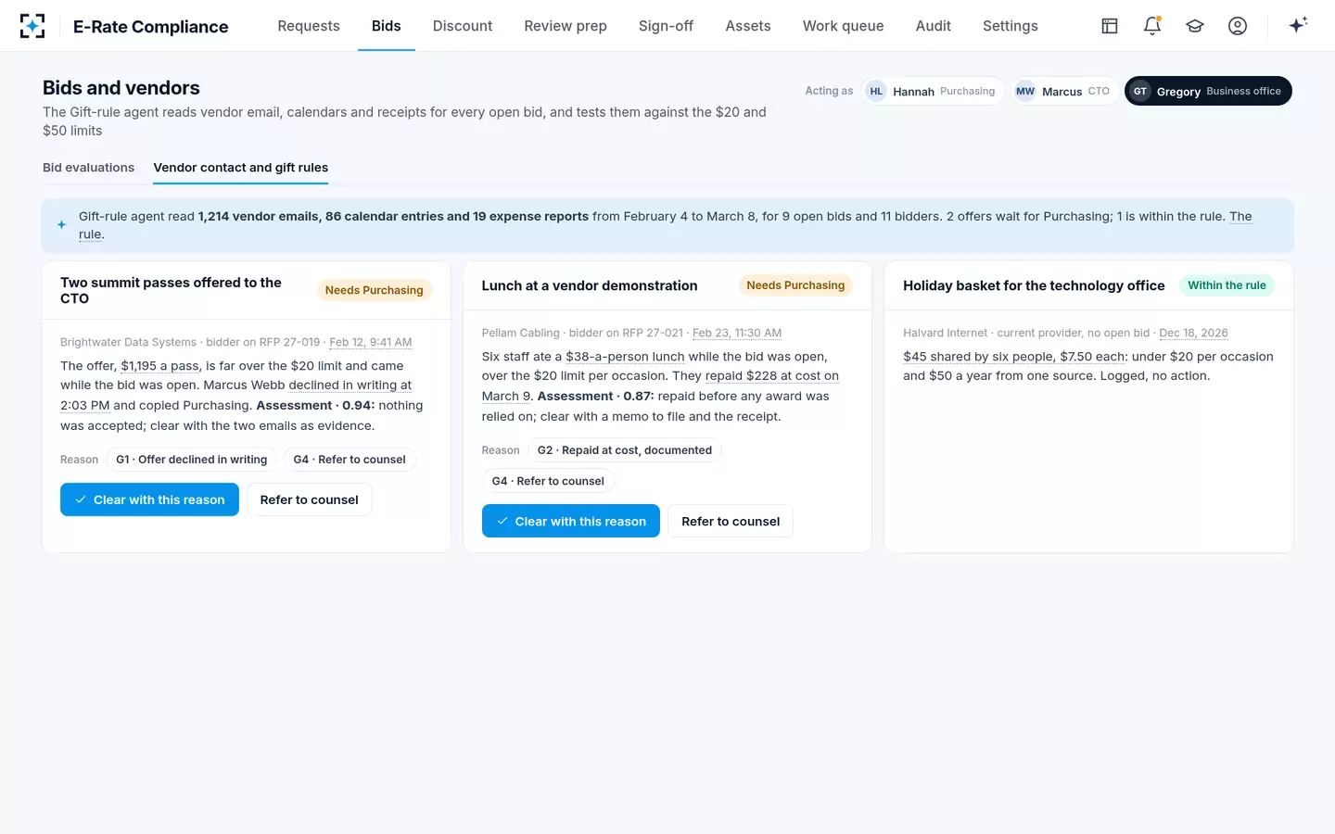Open 'The rule' link in banner
The width and height of the screenshot is (1335, 834).
coord(1240,216)
